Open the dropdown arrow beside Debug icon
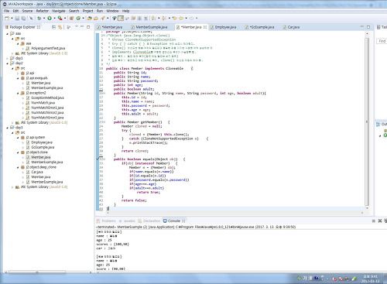The height and width of the screenshot is (284, 387). (x=44, y=19)
